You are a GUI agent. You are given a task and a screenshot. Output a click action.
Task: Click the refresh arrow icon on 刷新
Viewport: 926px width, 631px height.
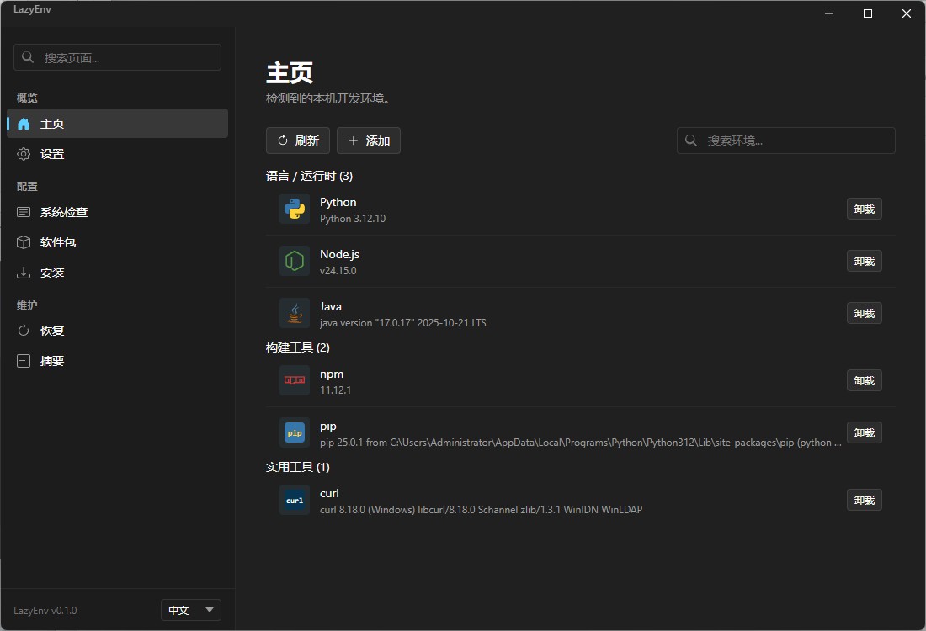point(283,141)
